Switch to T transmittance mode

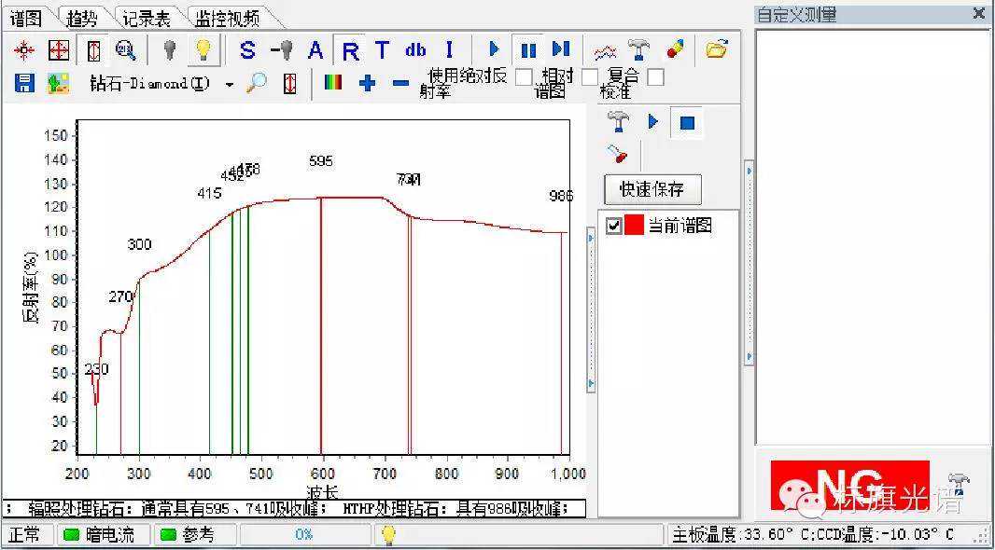pos(382,50)
